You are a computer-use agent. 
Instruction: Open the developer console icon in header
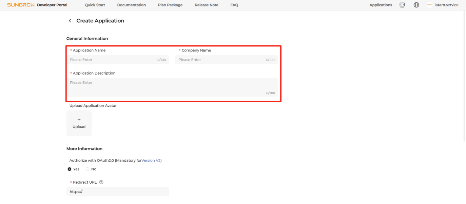[402, 5]
